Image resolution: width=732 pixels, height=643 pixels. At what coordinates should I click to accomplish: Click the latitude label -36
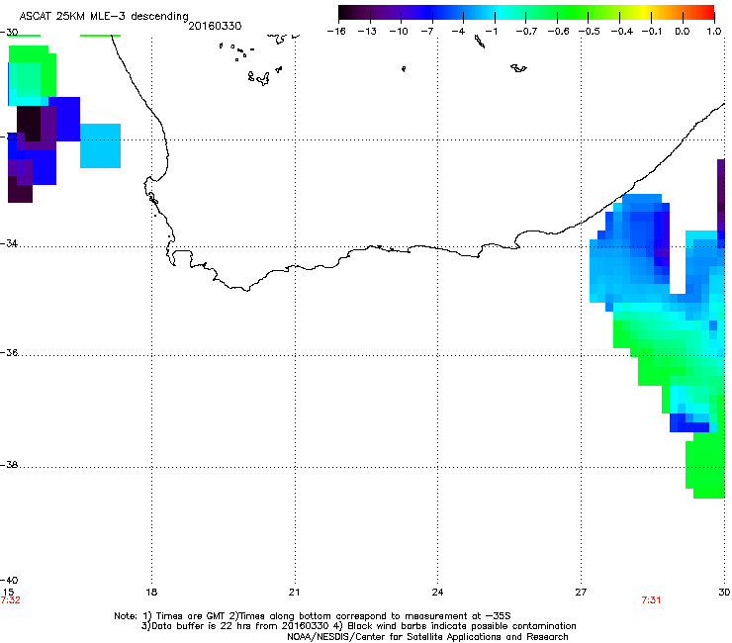click(x=9, y=352)
